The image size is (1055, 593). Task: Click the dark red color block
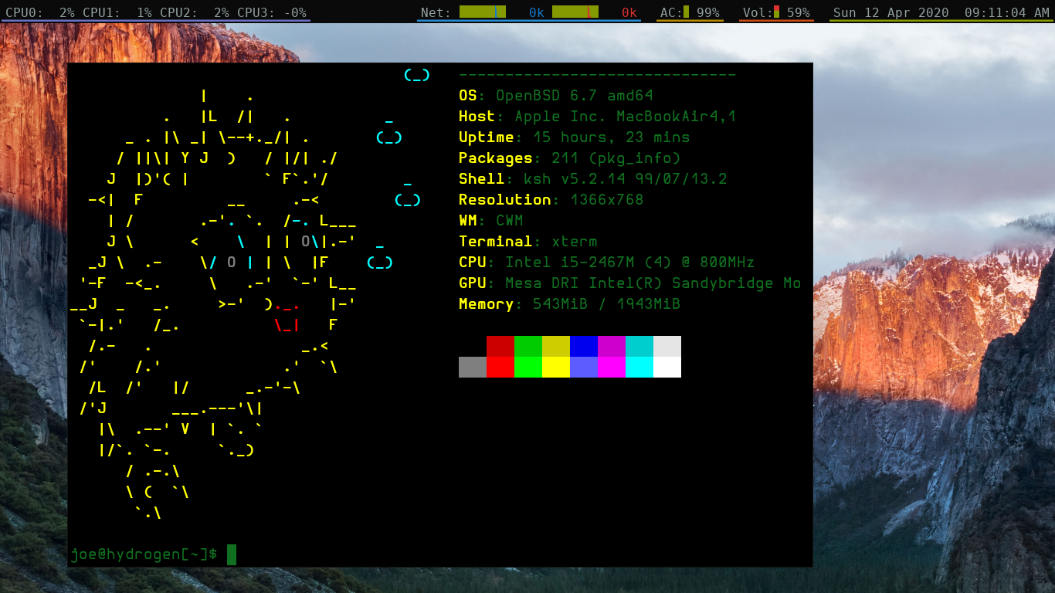click(x=500, y=346)
